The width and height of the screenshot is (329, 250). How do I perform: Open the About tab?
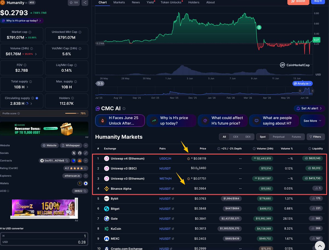point(211,2)
